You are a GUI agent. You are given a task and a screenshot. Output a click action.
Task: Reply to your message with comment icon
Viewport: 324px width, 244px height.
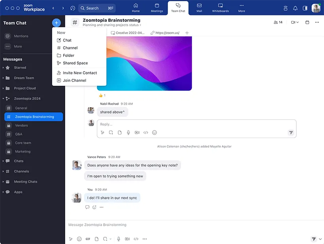click(87, 207)
